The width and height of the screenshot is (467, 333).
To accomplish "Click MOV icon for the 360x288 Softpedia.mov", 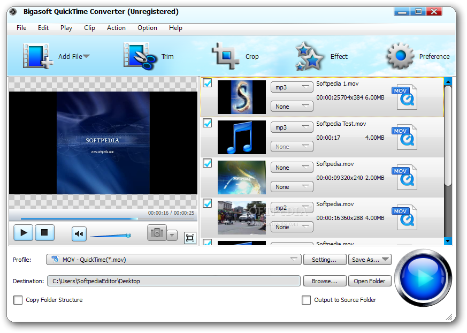I will (404, 217).
